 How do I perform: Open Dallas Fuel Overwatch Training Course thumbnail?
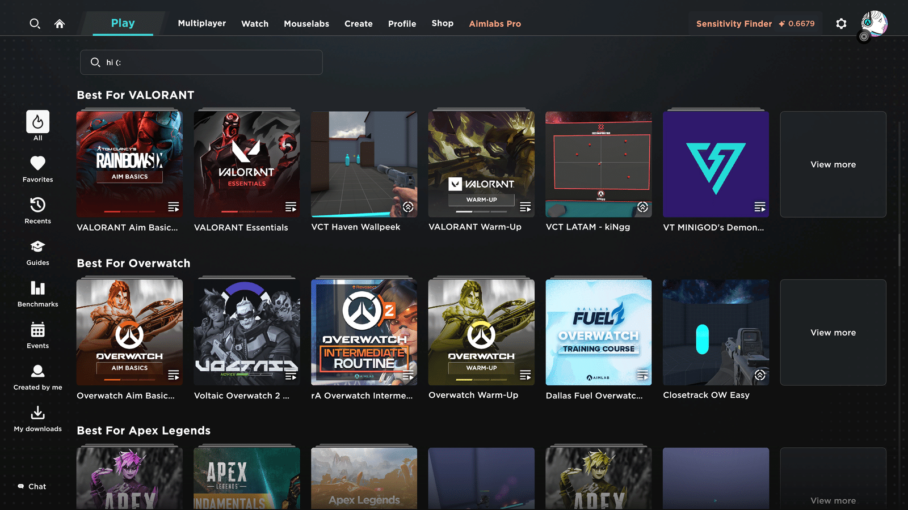point(599,333)
